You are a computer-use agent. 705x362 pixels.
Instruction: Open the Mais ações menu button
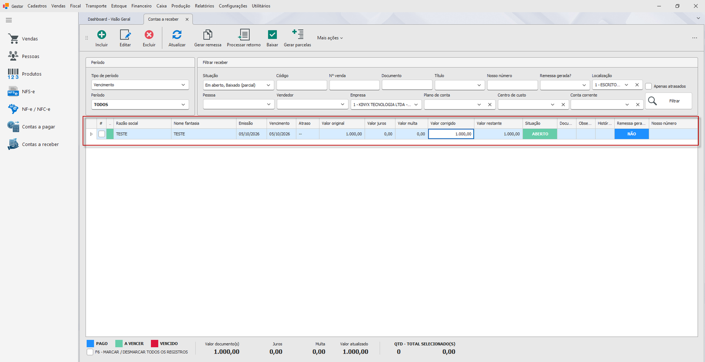[330, 38]
